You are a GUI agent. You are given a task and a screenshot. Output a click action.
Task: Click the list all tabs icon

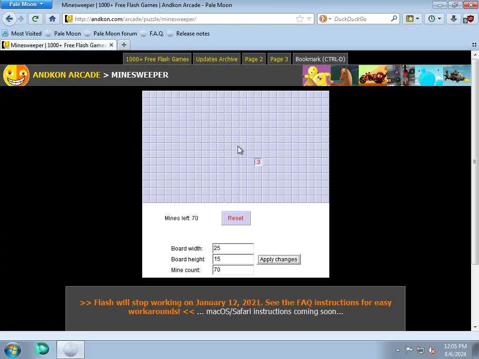tap(474, 45)
